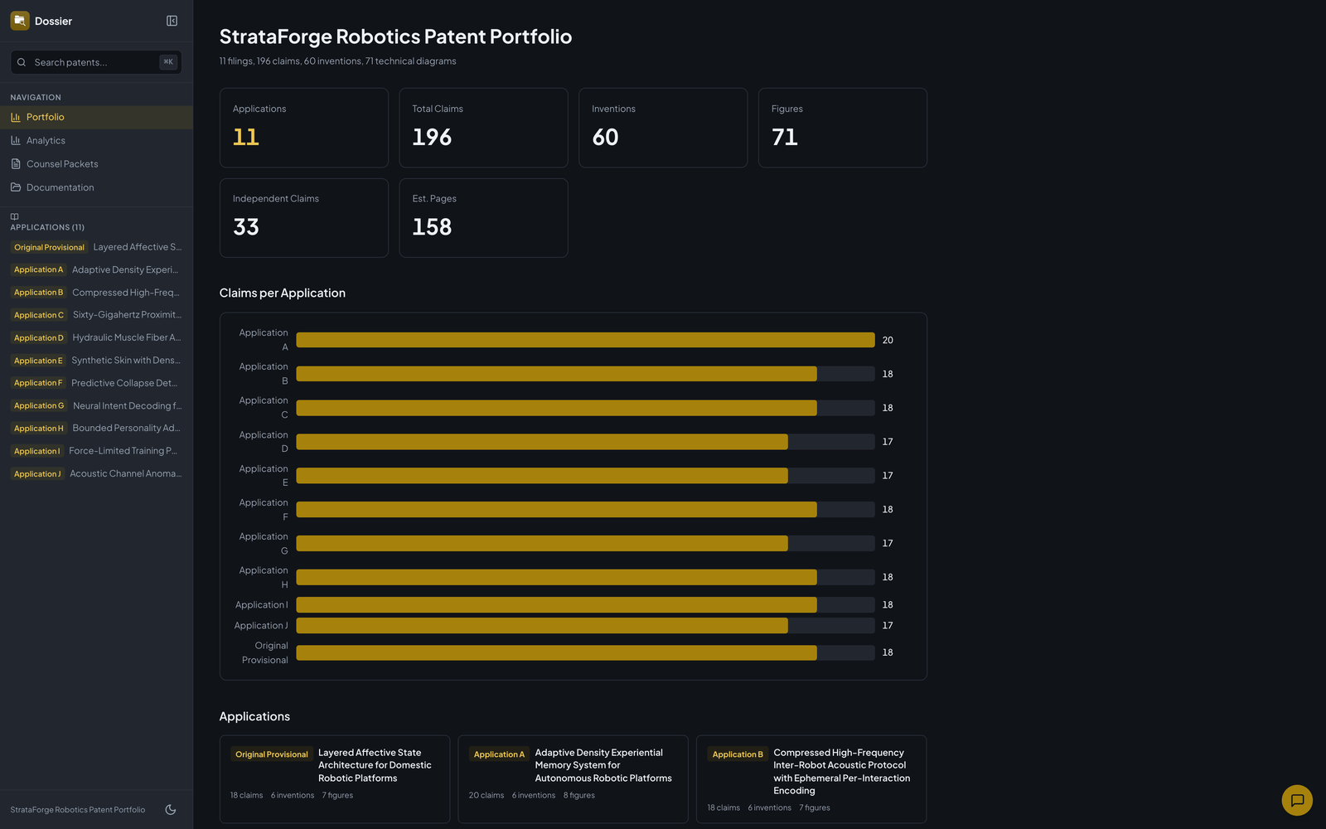This screenshot has height=829, width=1326.
Task: Select Application I Force-Limited Training entry
Action: pos(96,451)
